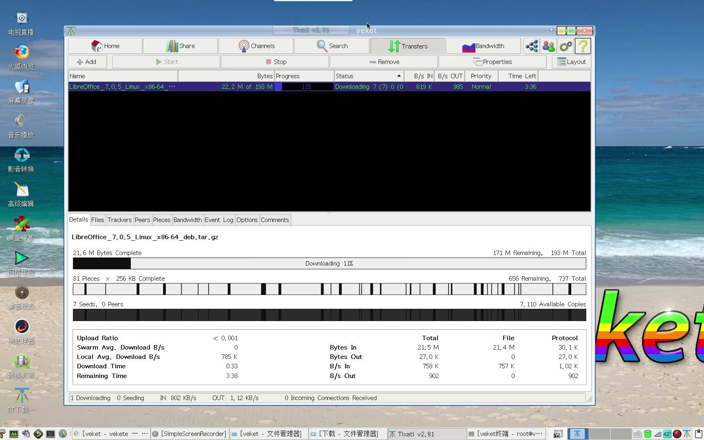704x440 pixels.
Task: Switch to the Details tab
Action: pos(79,220)
